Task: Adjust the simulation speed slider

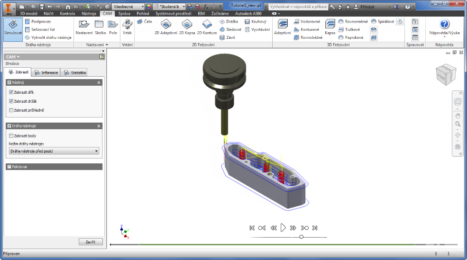Action: tap(302, 237)
